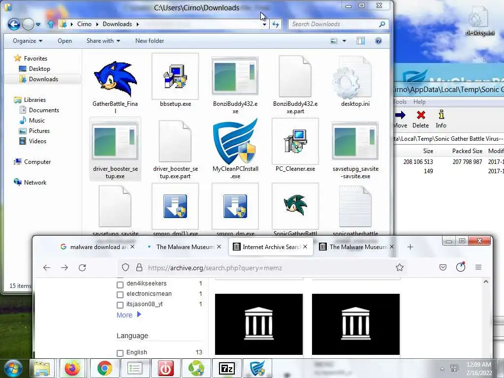Open Firefox hamburger menu

478,267
